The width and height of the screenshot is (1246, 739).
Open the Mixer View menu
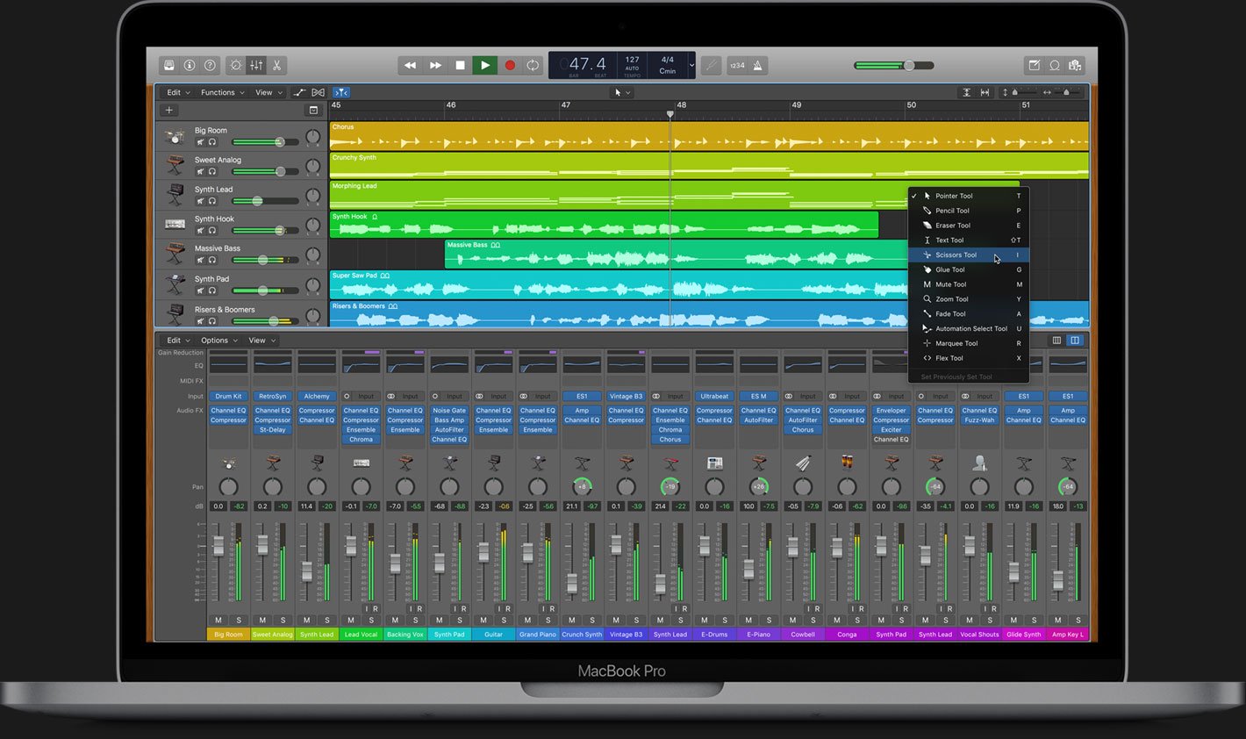262,341
